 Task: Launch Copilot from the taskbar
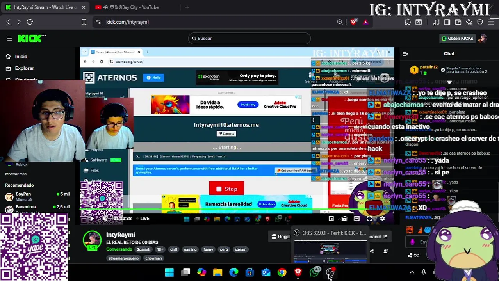[201, 272]
